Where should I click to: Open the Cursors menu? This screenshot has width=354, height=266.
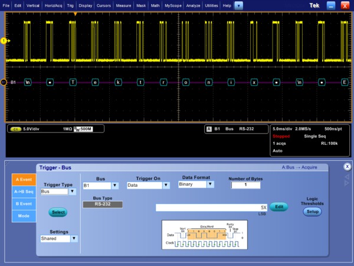[x=103, y=5]
